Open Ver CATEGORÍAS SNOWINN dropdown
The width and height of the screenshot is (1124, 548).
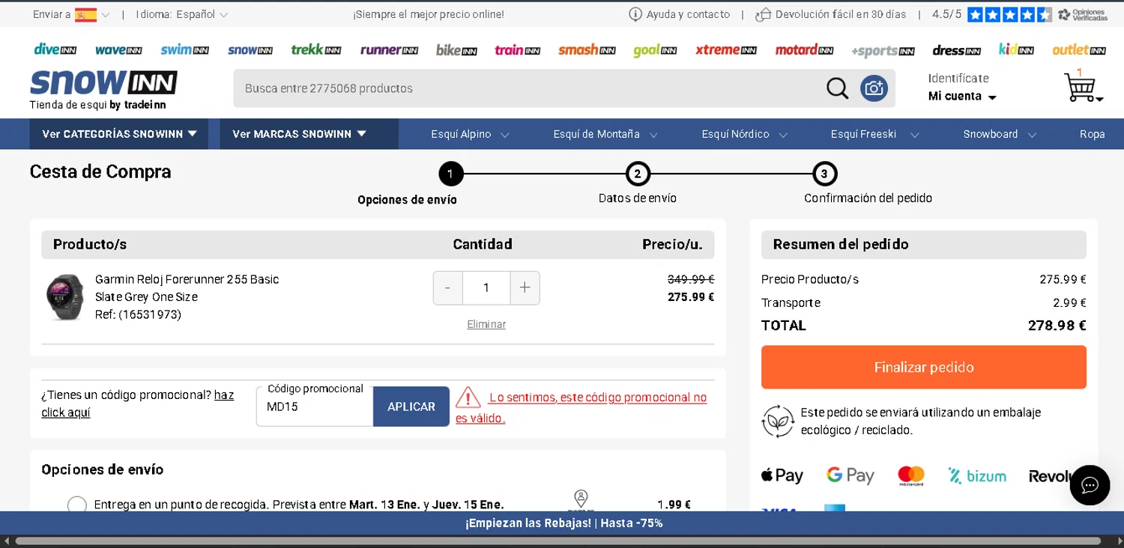click(x=119, y=134)
